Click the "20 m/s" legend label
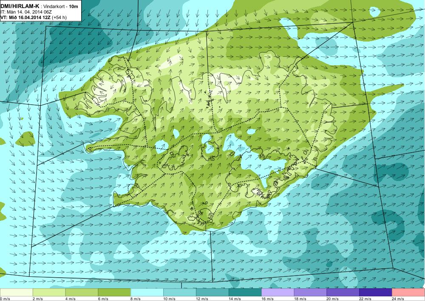The image size is (425, 301). [x=333, y=299]
